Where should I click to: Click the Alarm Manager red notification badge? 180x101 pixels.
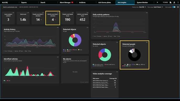click(72, 2)
